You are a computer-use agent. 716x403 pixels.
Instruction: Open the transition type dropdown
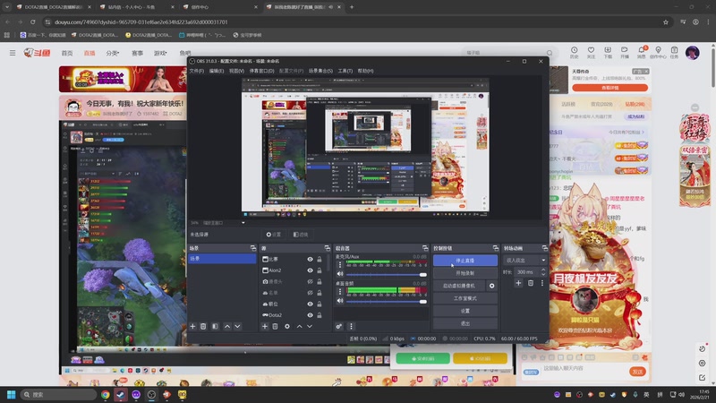[524, 260]
